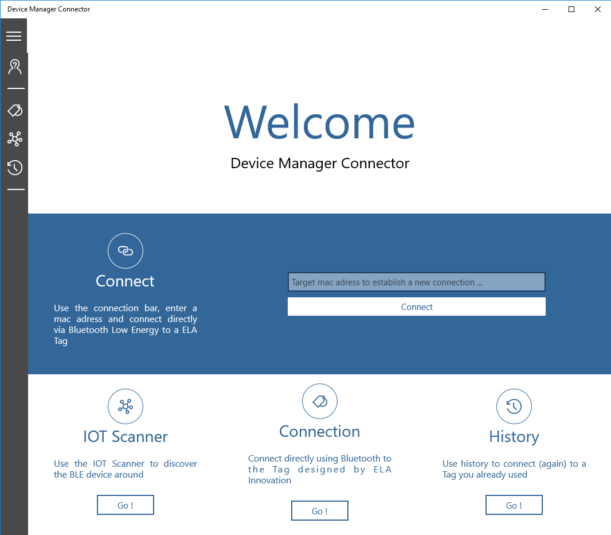611x535 pixels.
Task: Click the white Connect button
Action: (x=417, y=307)
